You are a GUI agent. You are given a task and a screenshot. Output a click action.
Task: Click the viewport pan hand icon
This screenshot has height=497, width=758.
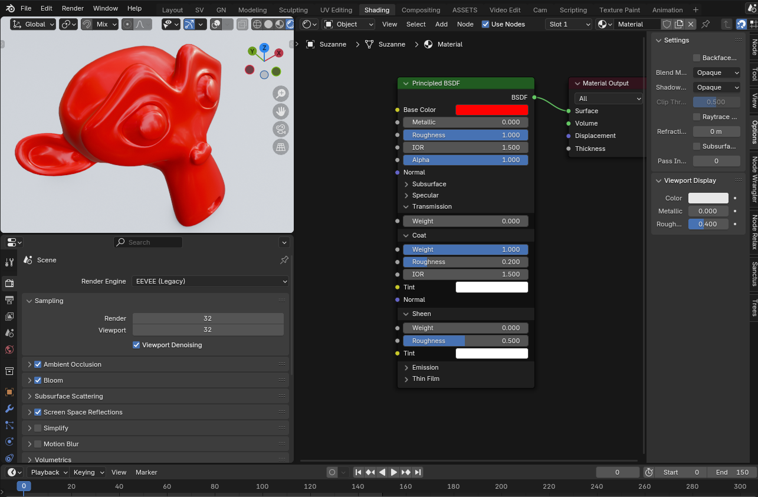coord(281,111)
